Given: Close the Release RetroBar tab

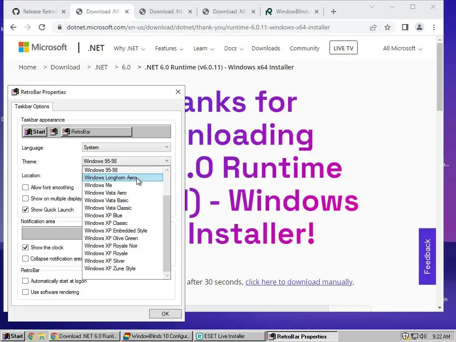Looking at the screenshot, I should 64,12.
